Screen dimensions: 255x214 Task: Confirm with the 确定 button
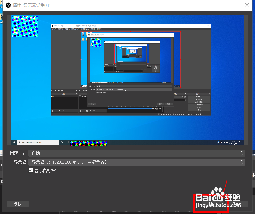click(213, 204)
